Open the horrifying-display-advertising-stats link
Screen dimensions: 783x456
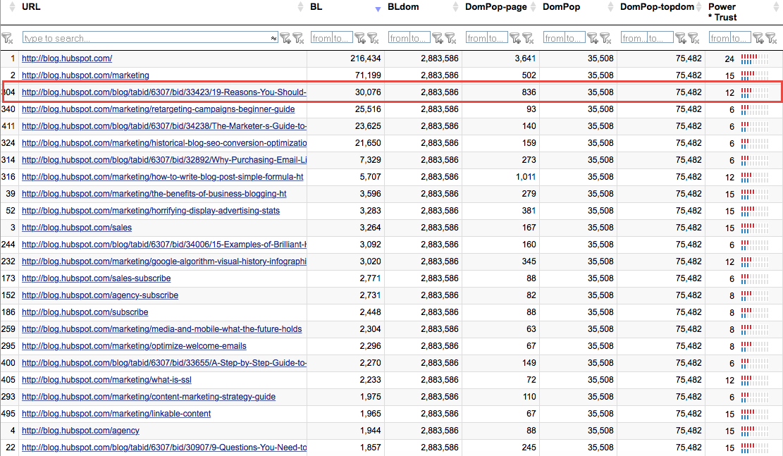[x=151, y=211]
